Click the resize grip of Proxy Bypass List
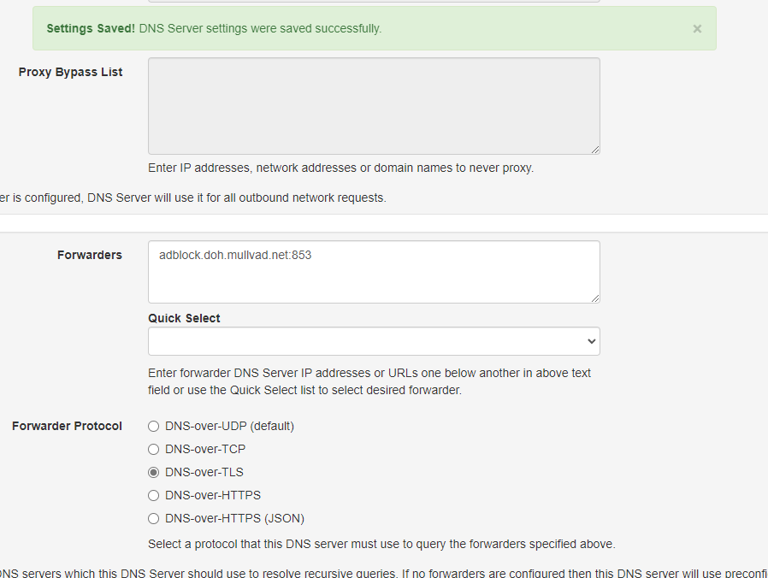Viewport: 768px width, 578px height. coord(595,149)
